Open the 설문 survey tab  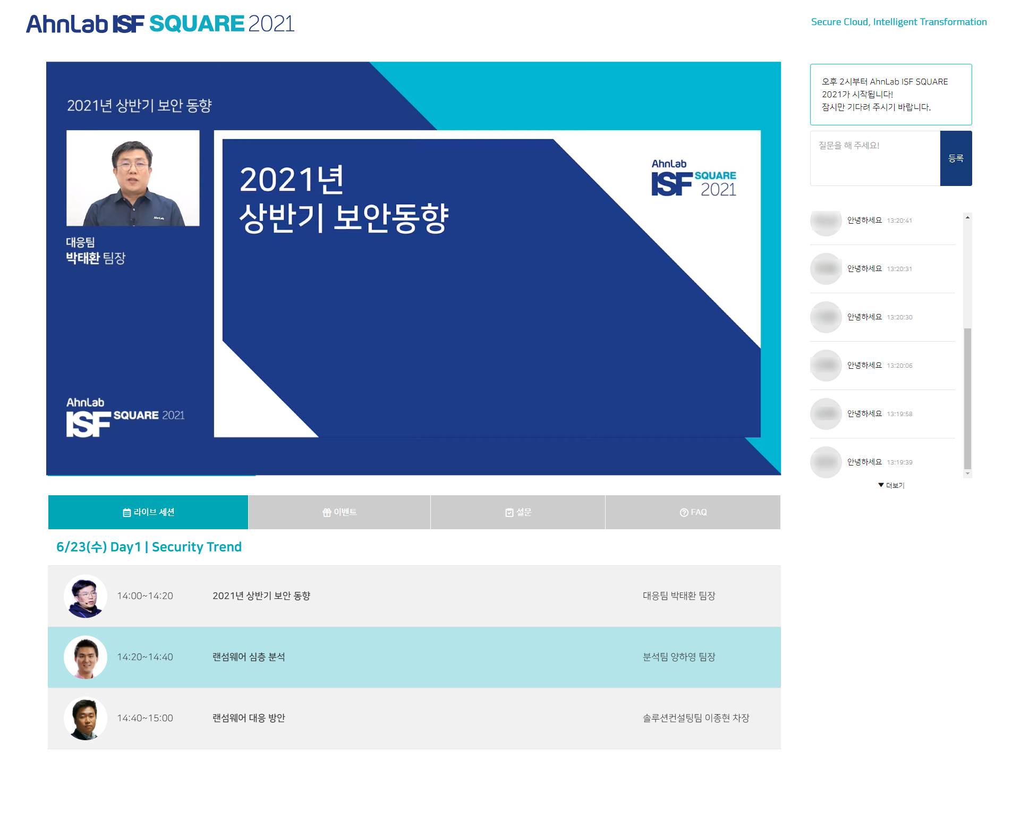518,512
